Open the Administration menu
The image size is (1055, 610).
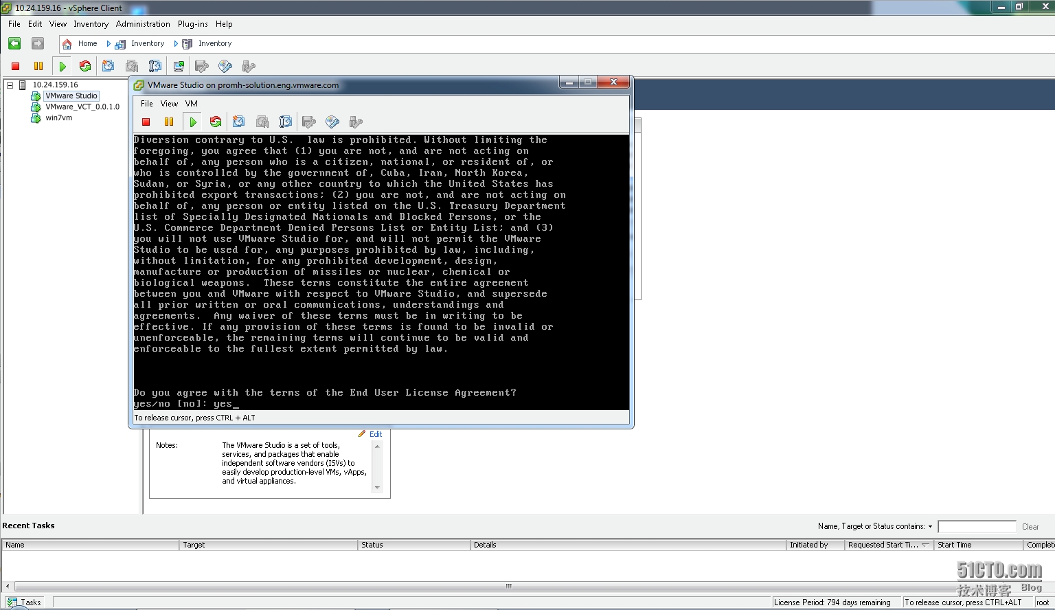coord(143,24)
